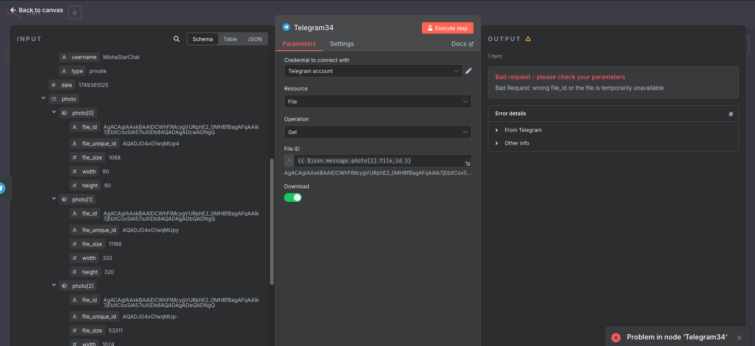Switch input view to Schema
Image resolution: width=755 pixels, height=346 pixels.
(202, 39)
